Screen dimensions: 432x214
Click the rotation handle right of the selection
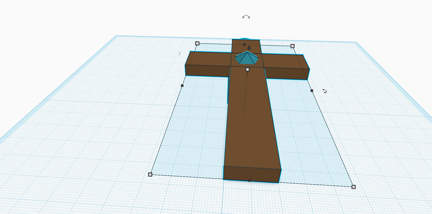325,91
